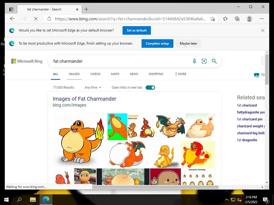
Task: Open the profile avatar icon
Action: tap(249, 19)
